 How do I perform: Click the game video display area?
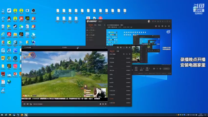[x=64, y=74]
